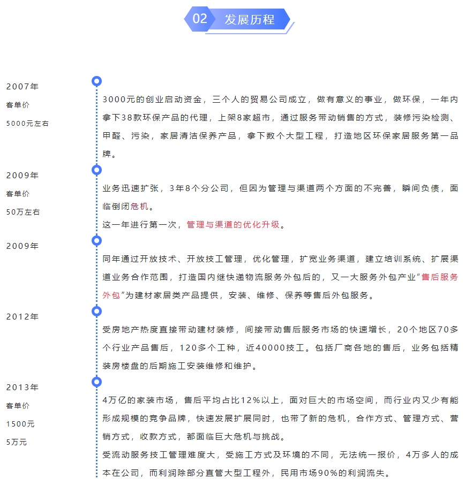Click the 客单价 5000元左右 label

[25, 114]
